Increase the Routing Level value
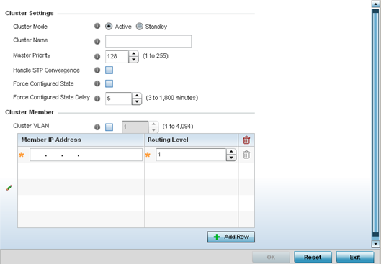Viewport: 381px width, 264px height. pos(231,152)
